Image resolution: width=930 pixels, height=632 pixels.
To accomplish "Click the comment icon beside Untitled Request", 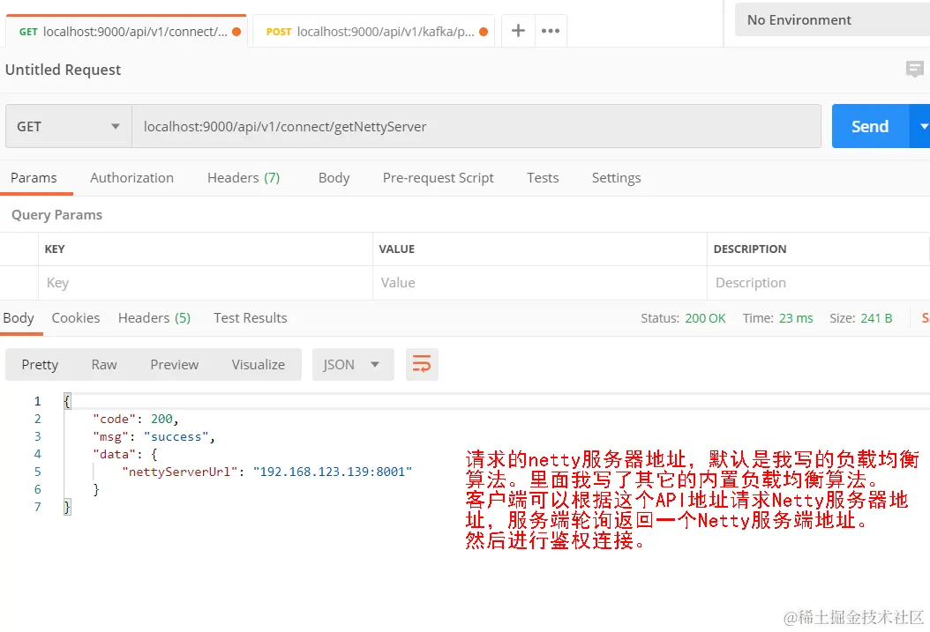I will pyautogui.click(x=915, y=70).
